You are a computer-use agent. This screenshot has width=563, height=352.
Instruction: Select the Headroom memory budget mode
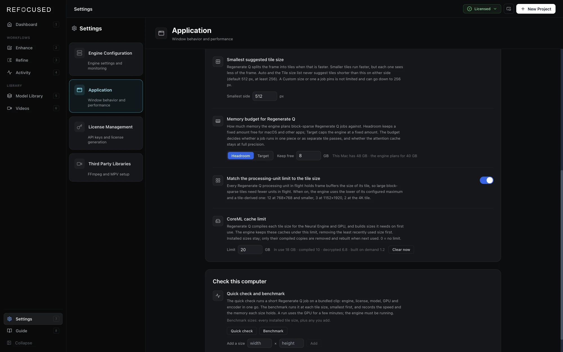pyautogui.click(x=241, y=156)
